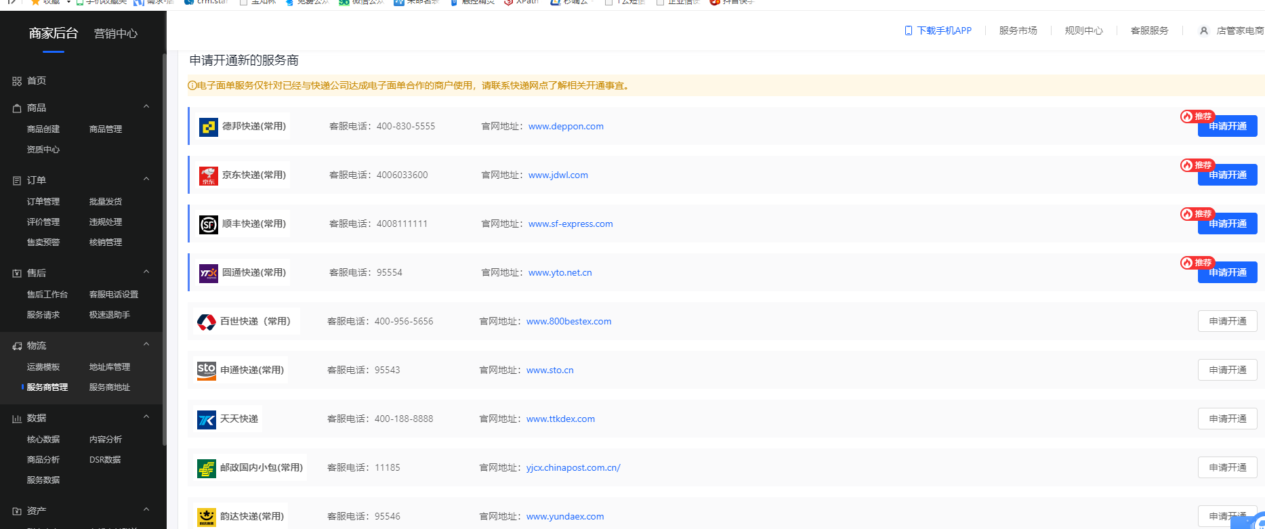The height and width of the screenshot is (529, 1265).
Task: Click 申请开通 for 天天快递
Action: pos(1227,419)
